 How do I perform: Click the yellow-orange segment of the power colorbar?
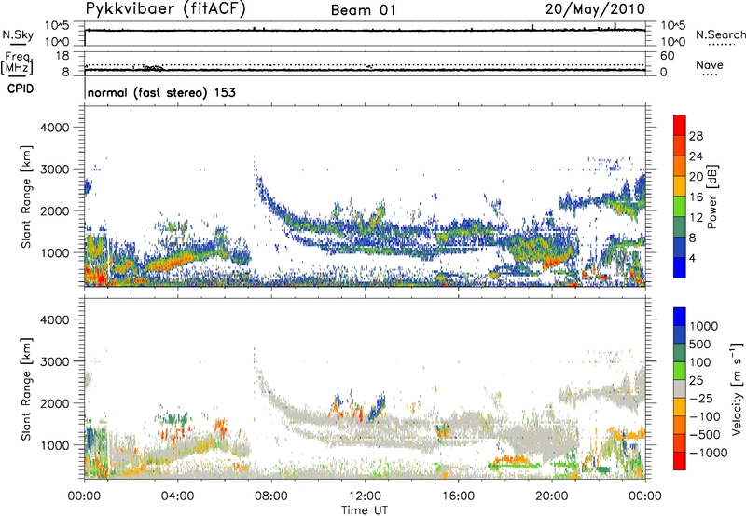point(680,185)
